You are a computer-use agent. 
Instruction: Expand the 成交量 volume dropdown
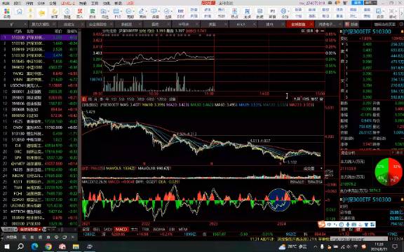(309, 169)
